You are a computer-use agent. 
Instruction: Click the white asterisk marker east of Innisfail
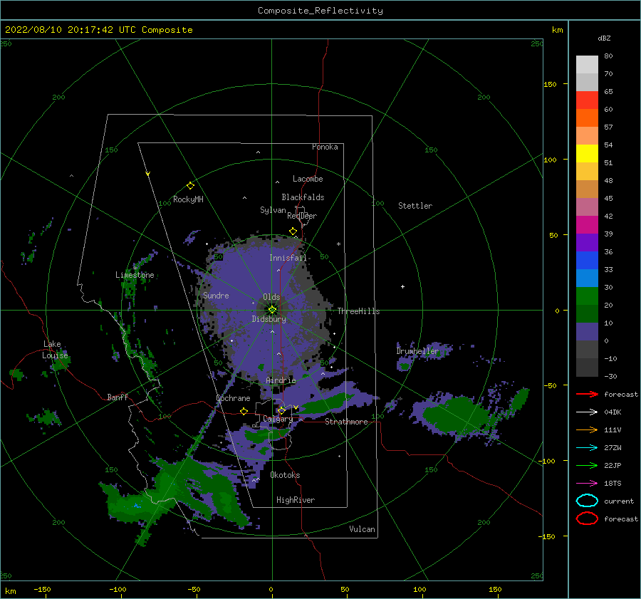pos(338,244)
